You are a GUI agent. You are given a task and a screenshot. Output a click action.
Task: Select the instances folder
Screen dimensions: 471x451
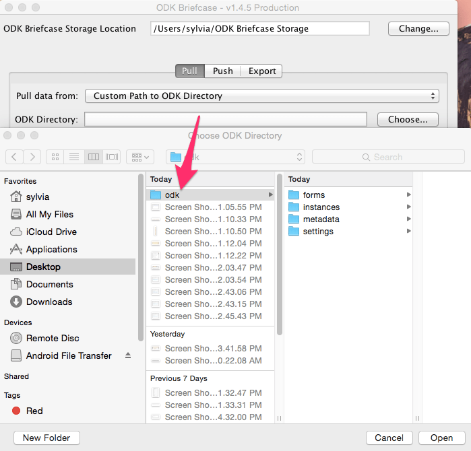[x=348, y=207]
